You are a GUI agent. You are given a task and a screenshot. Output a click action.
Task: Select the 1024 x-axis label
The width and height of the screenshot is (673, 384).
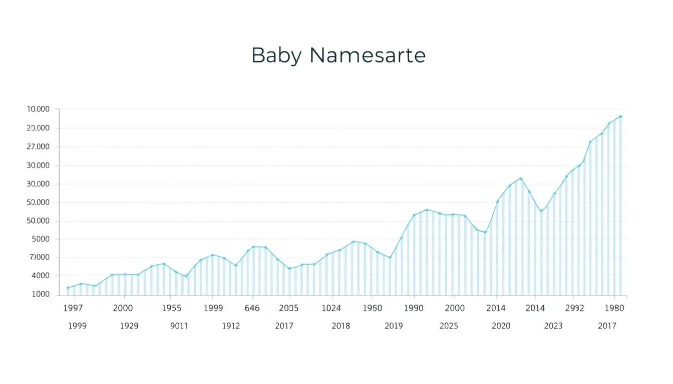[331, 308]
